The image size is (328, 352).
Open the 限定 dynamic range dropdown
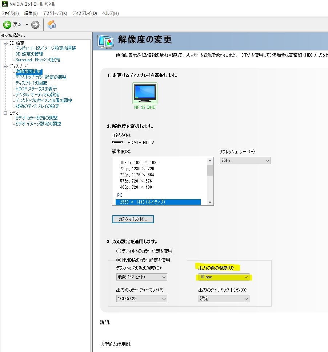[x=224, y=299]
